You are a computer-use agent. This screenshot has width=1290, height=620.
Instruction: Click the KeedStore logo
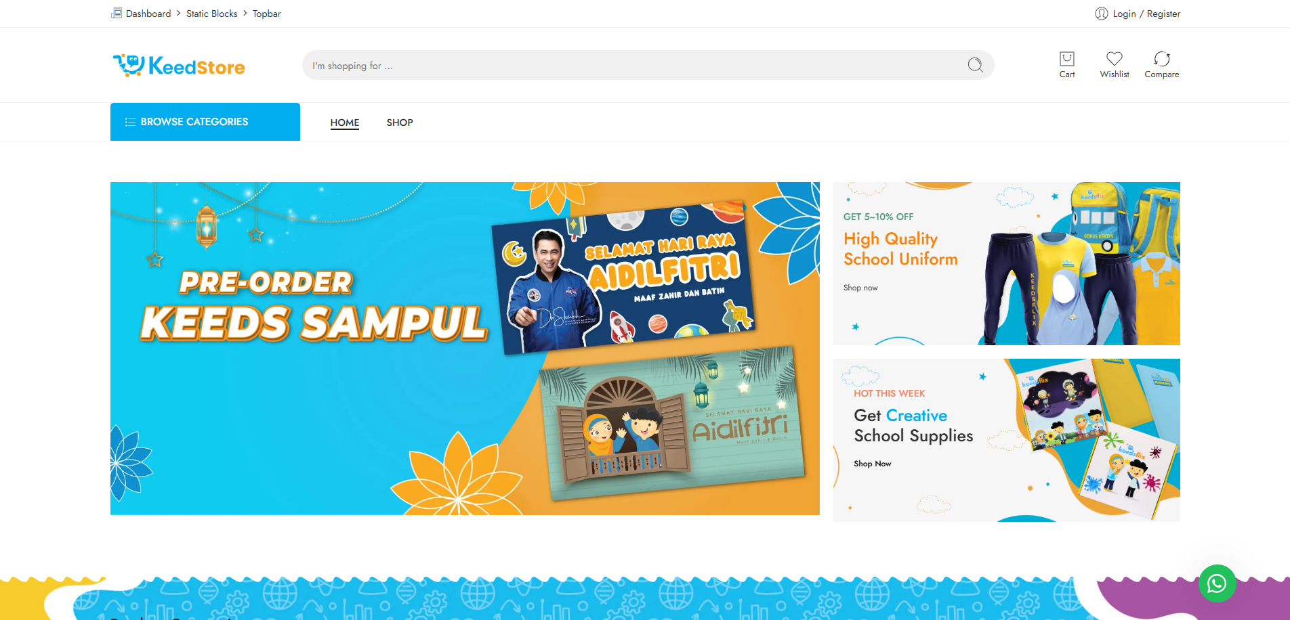tap(179, 66)
